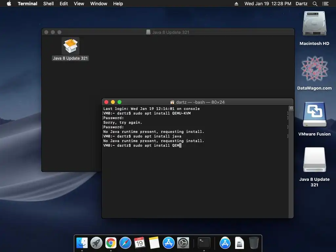Open the disk image document in the Dock
Screen dimensions: 336x252
pyautogui.click(x=239, y=243)
